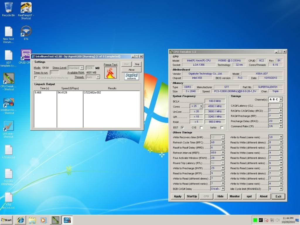Image resolution: width=300 pixels, height=225 pixels.
Task: Expand the RAS# Precharge (tRP) dropdown
Action: (281, 116)
